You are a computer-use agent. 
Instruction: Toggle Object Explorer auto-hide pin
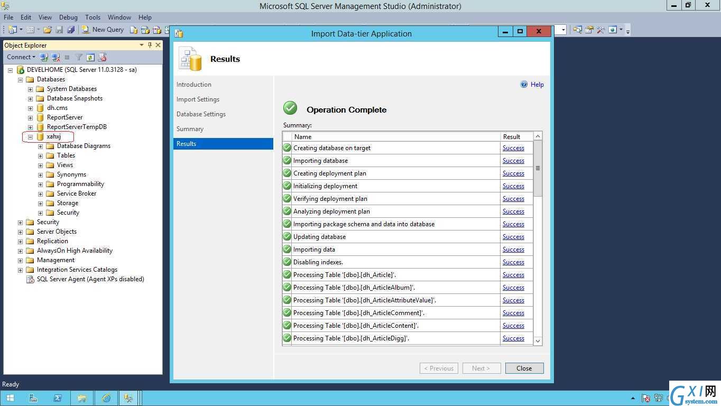[150, 45]
